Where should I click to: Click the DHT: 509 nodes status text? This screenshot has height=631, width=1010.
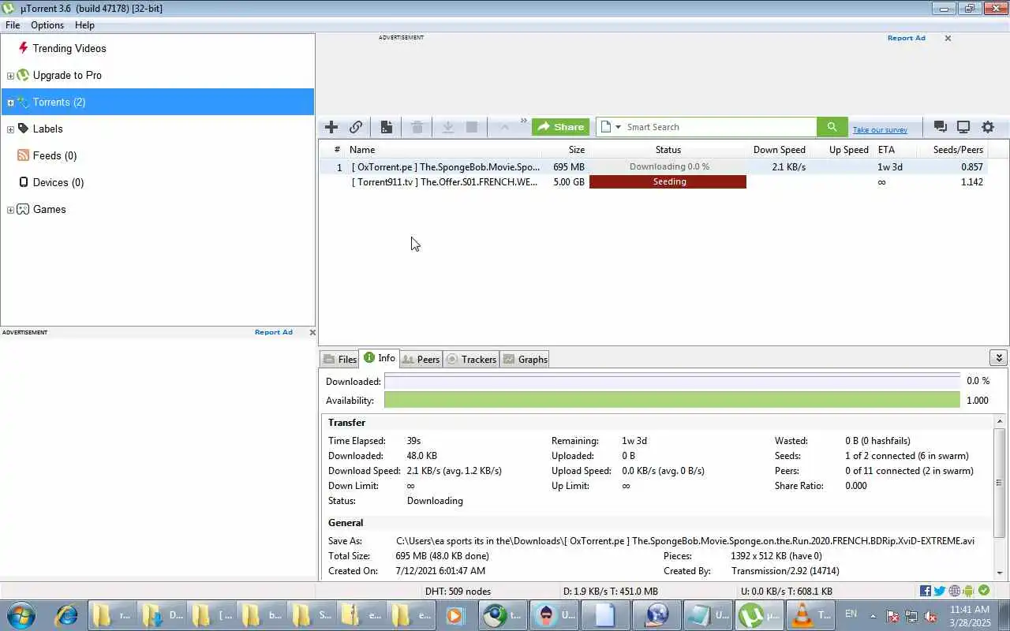[x=458, y=591]
